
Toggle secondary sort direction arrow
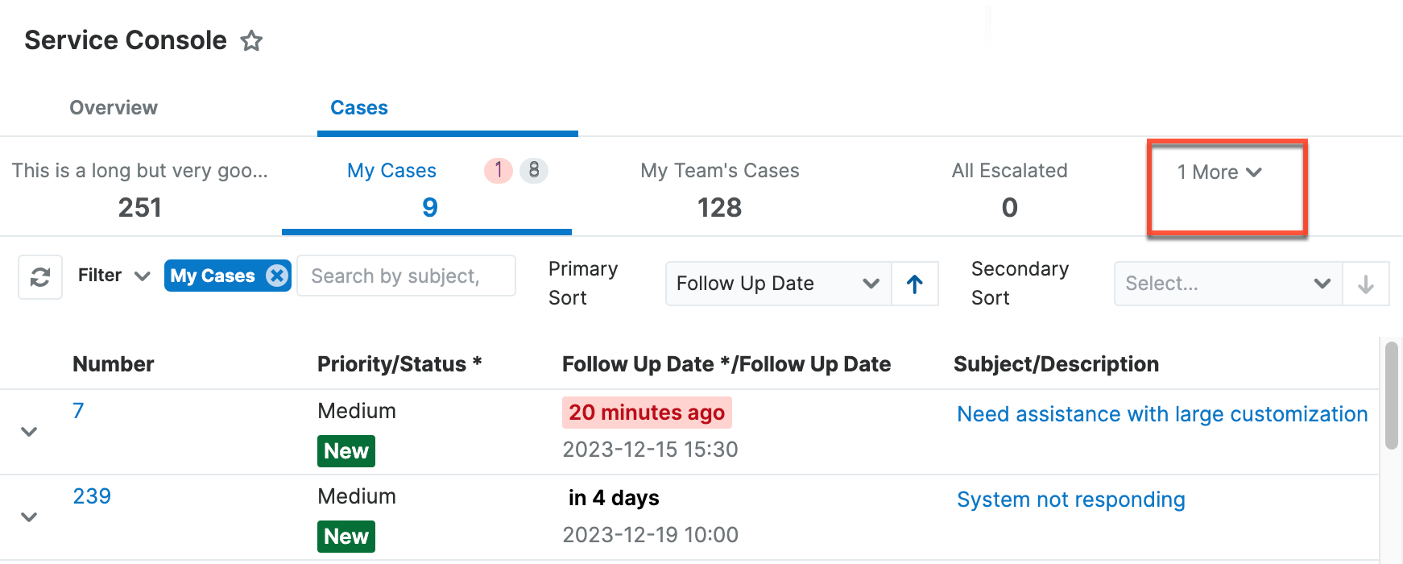[x=1366, y=284]
